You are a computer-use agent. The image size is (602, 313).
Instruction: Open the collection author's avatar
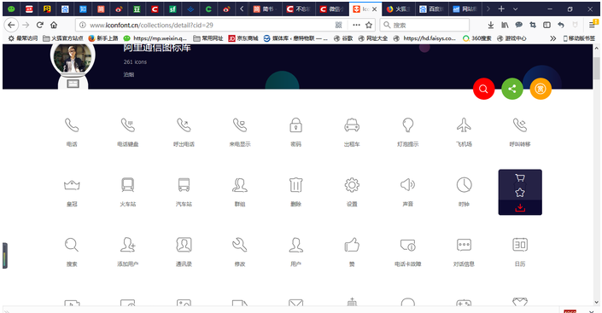tap(73, 58)
